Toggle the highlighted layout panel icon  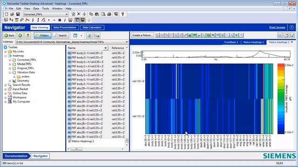(77, 20)
